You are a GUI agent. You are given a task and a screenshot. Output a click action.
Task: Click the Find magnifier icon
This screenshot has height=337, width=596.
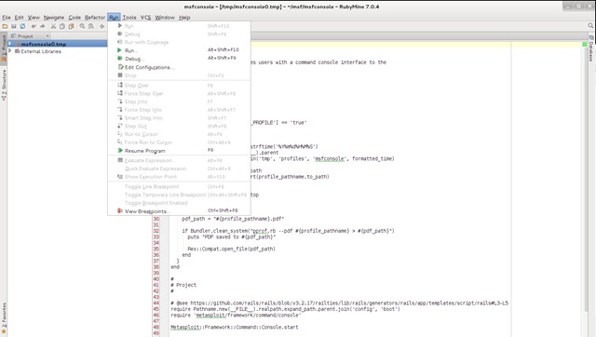(x=82, y=26)
